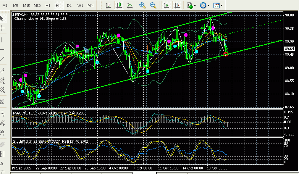Click the 89.64 current price label
Screen dimensions: 299x174
click(289, 49)
